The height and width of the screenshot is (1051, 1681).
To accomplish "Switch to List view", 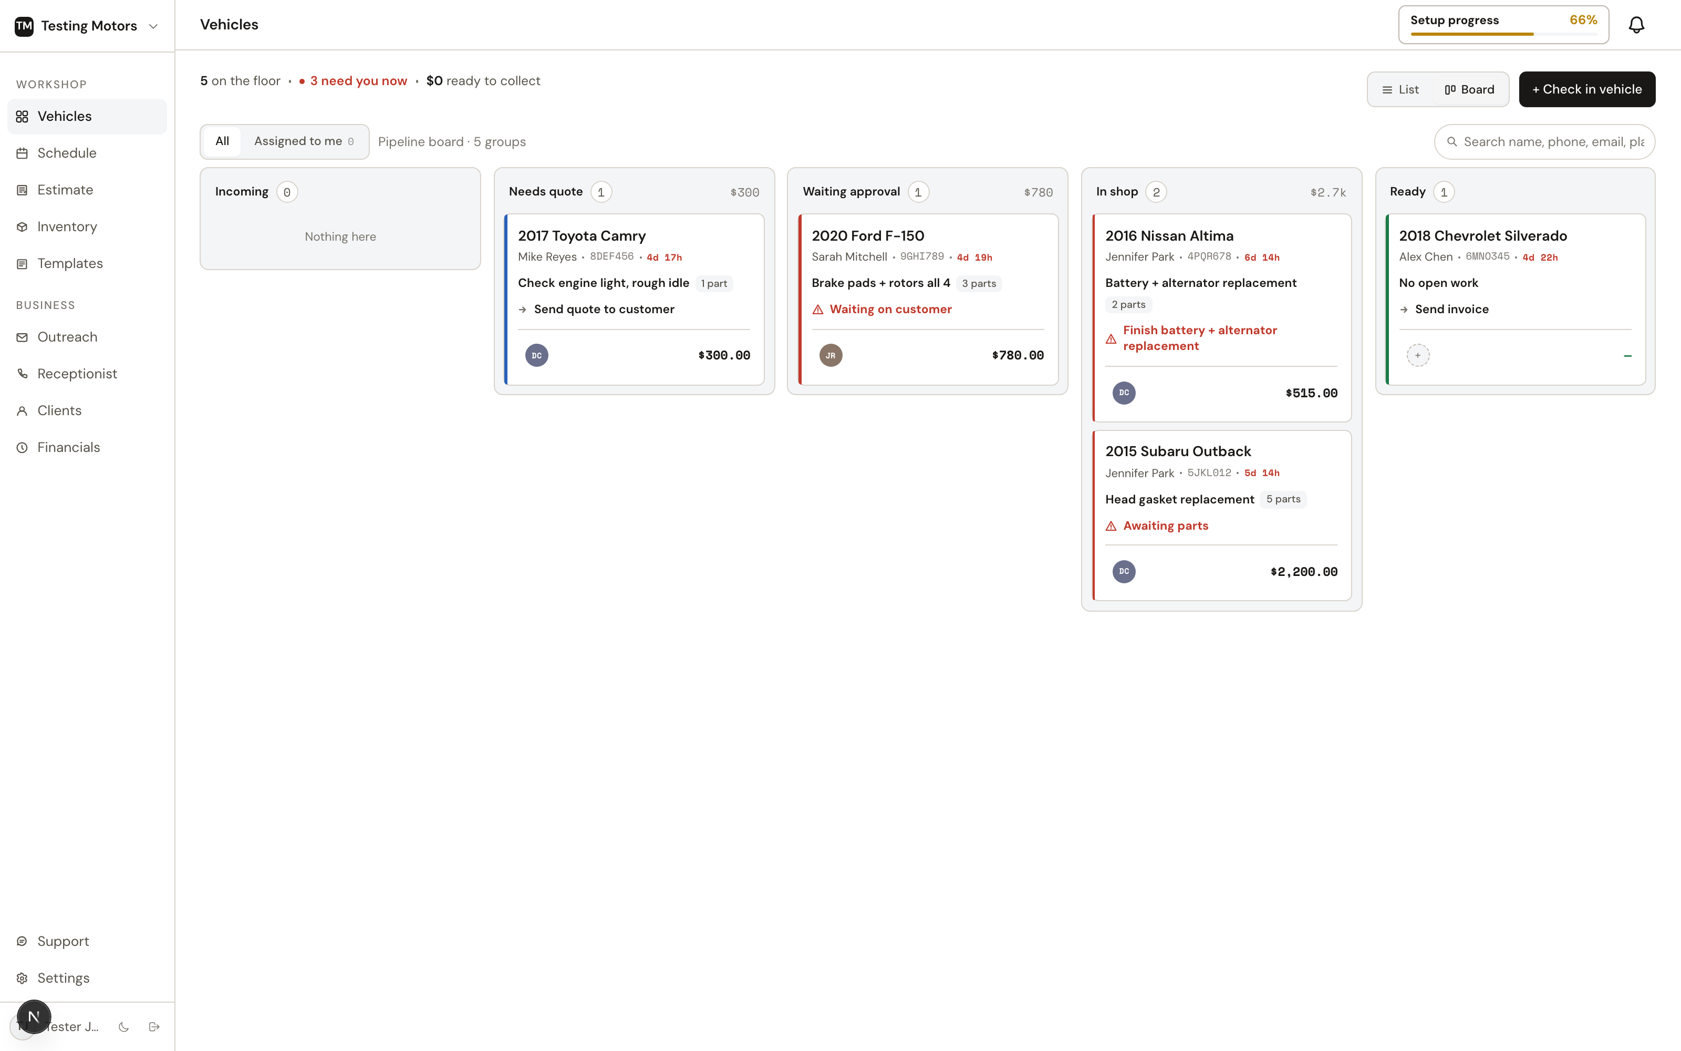I will coord(1400,90).
